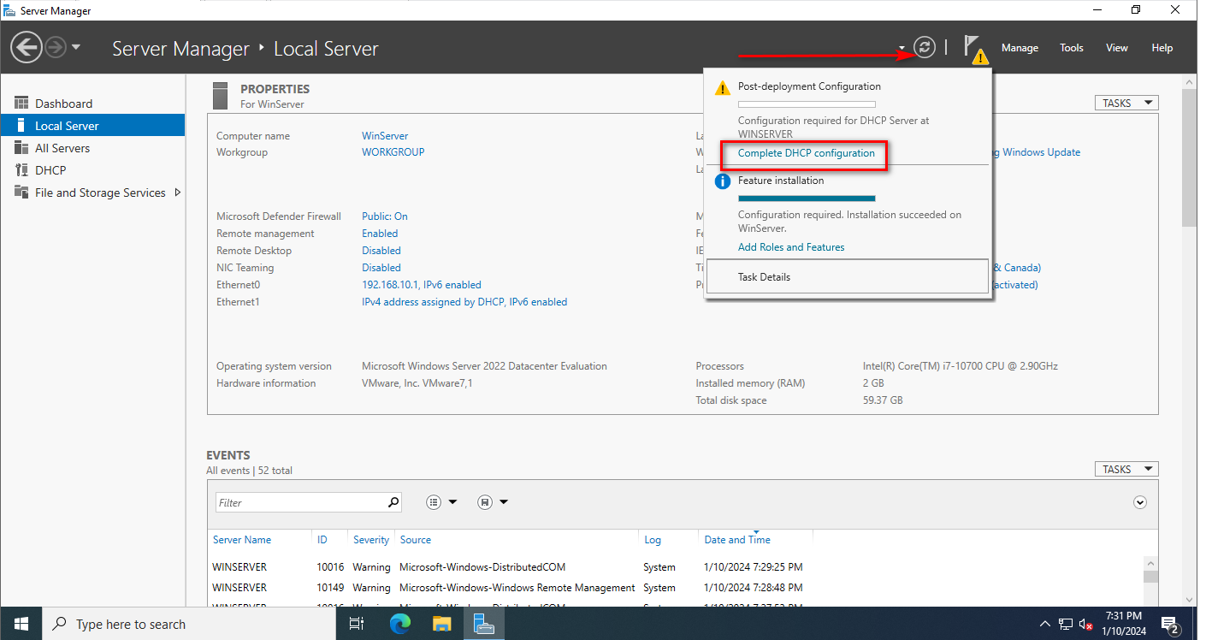
Task: Open File Explorer from taskbar
Action: tap(441, 624)
